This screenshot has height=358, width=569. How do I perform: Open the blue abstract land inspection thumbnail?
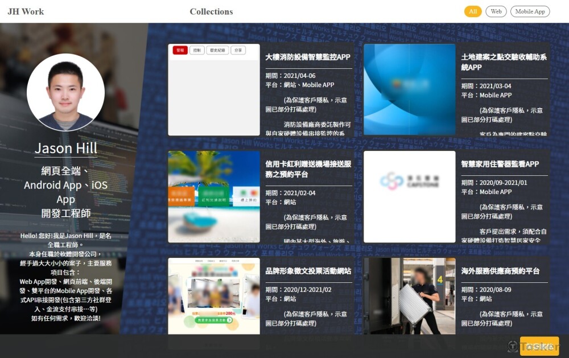tap(410, 89)
